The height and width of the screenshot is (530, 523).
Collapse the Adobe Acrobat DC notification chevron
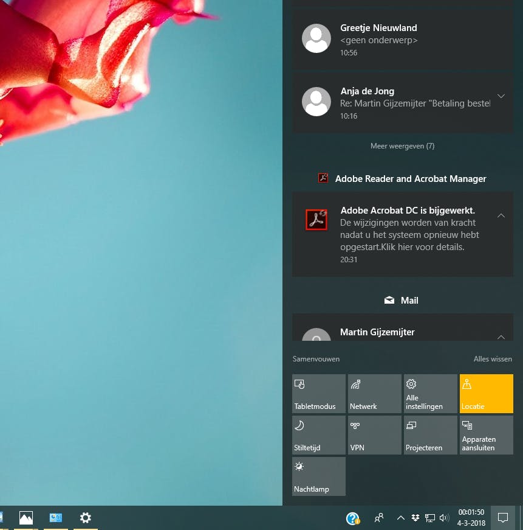pos(501,215)
